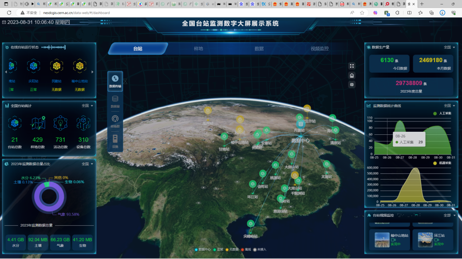Select the 环江站 map marker
Image resolution: width=462 pixels, height=259 pixels.
pos(253,184)
